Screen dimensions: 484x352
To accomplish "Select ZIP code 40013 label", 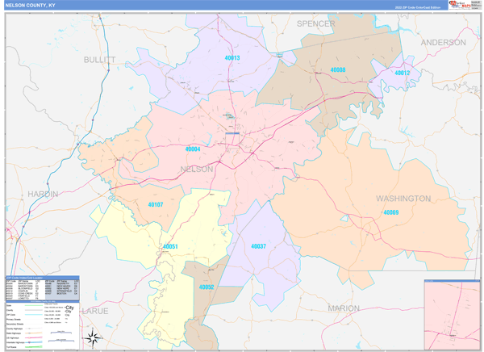I will point(232,58).
